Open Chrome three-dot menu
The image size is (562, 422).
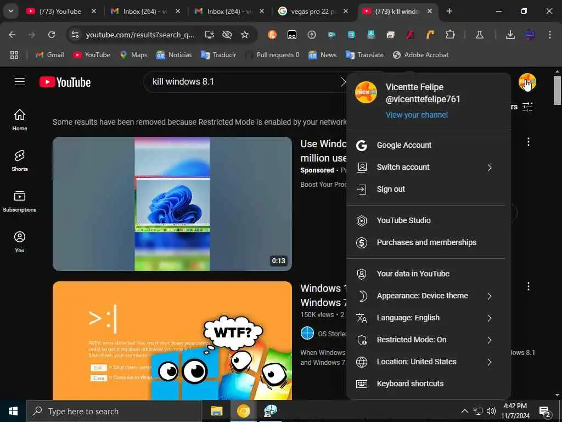[x=549, y=35]
